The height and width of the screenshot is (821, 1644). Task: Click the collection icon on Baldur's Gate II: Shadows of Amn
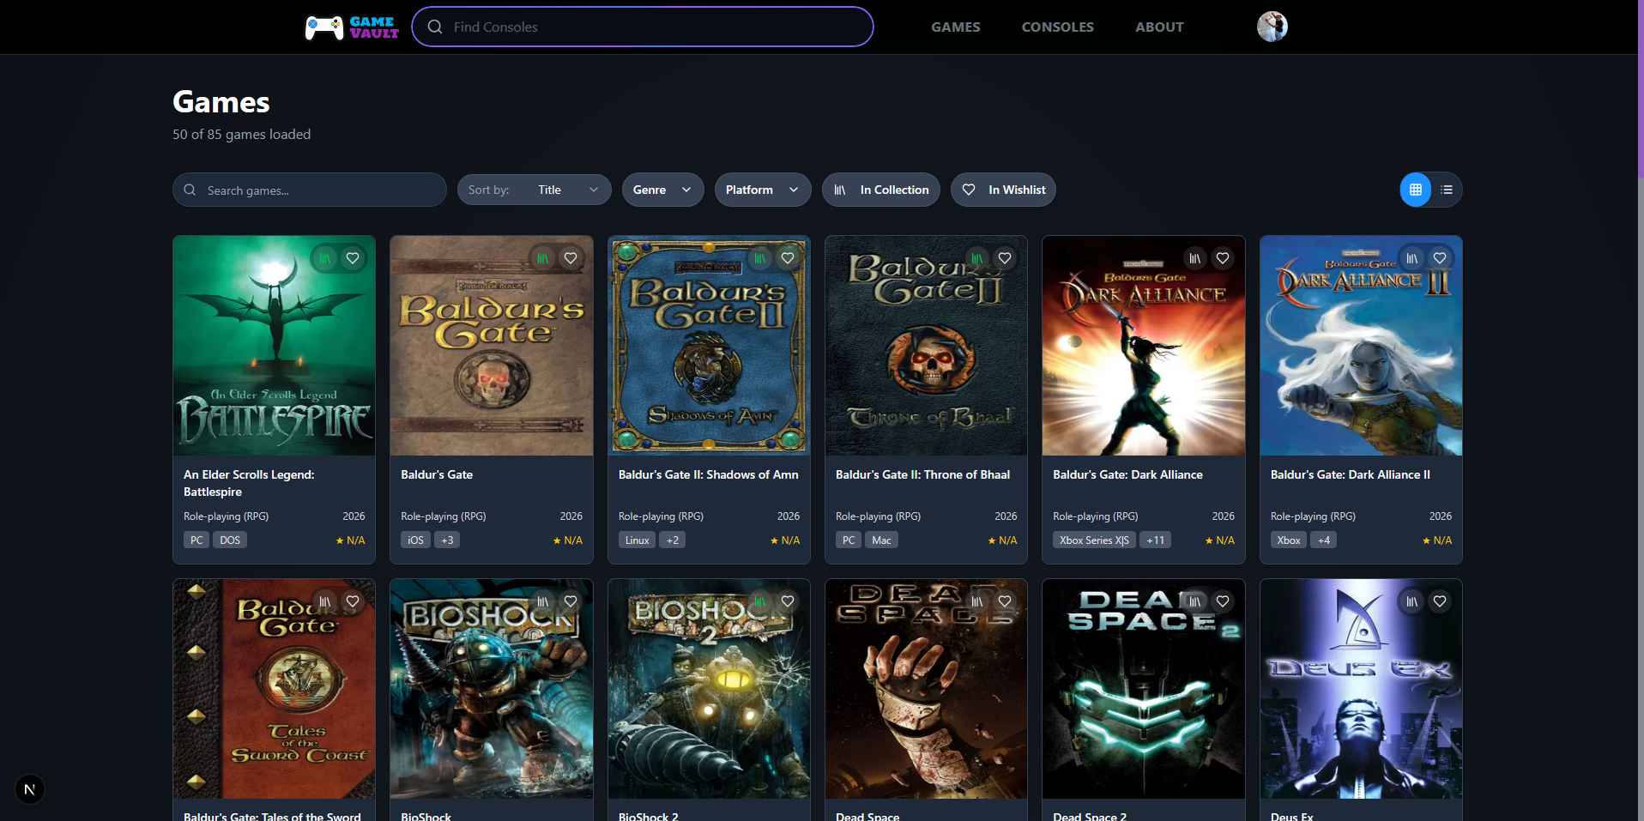(759, 257)
